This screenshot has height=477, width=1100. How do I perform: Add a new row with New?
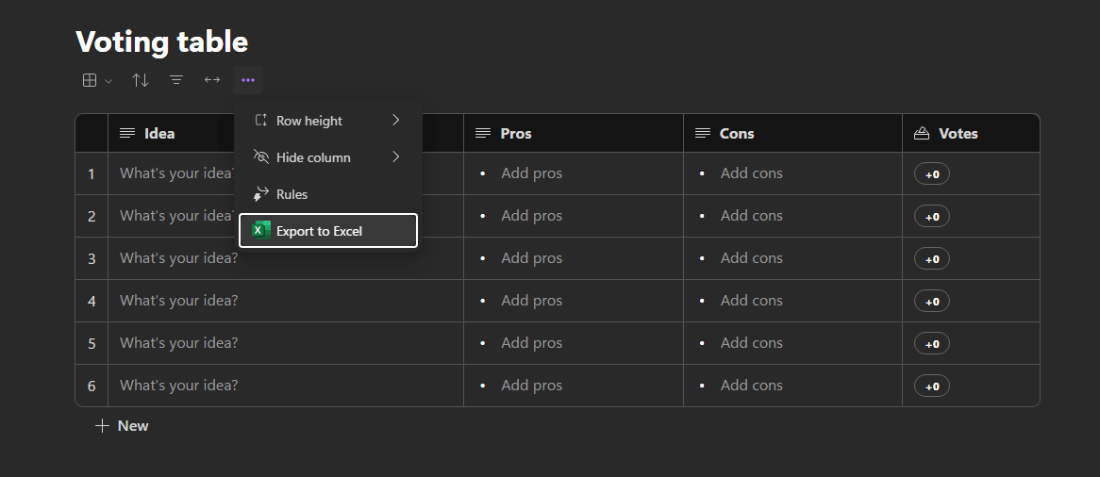tap(123, 426)
